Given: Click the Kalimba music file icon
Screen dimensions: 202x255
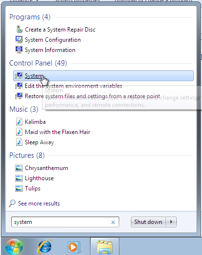Looking at the screenshot, I should click(x=19, y=121).
